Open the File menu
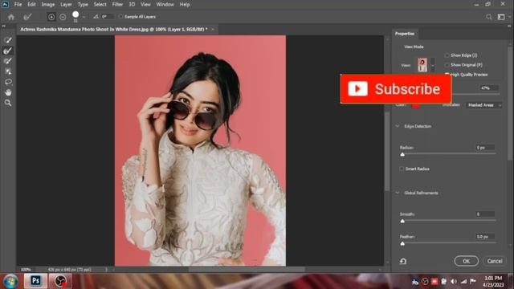Image resolution: width=514 pixels, height=289 pixels. click(x=18, y=5)
